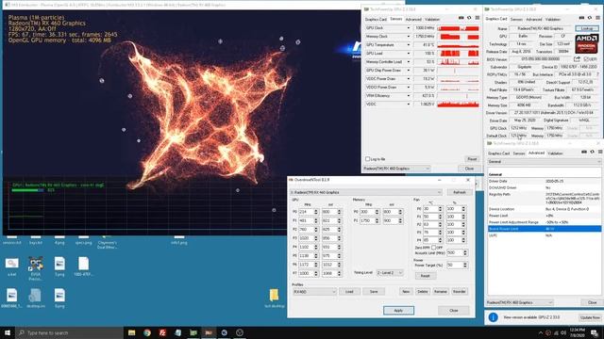Enable Log to file checkbox in GPU-Z Sensors
The height and width of the screenshot is (339, 604).
coord(367,159)
